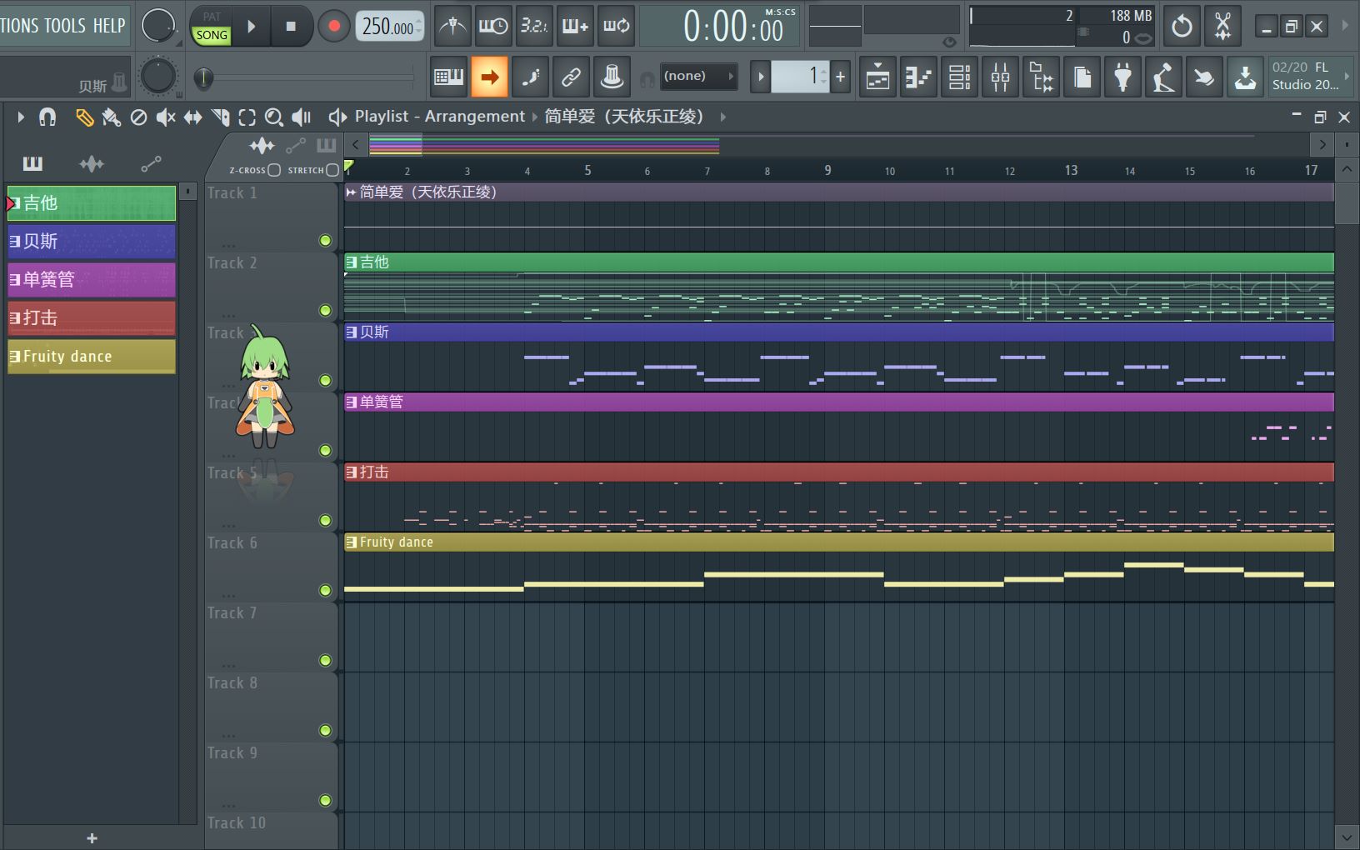
Task: Open the playlist options menu arrow
Action: [21, 117]
